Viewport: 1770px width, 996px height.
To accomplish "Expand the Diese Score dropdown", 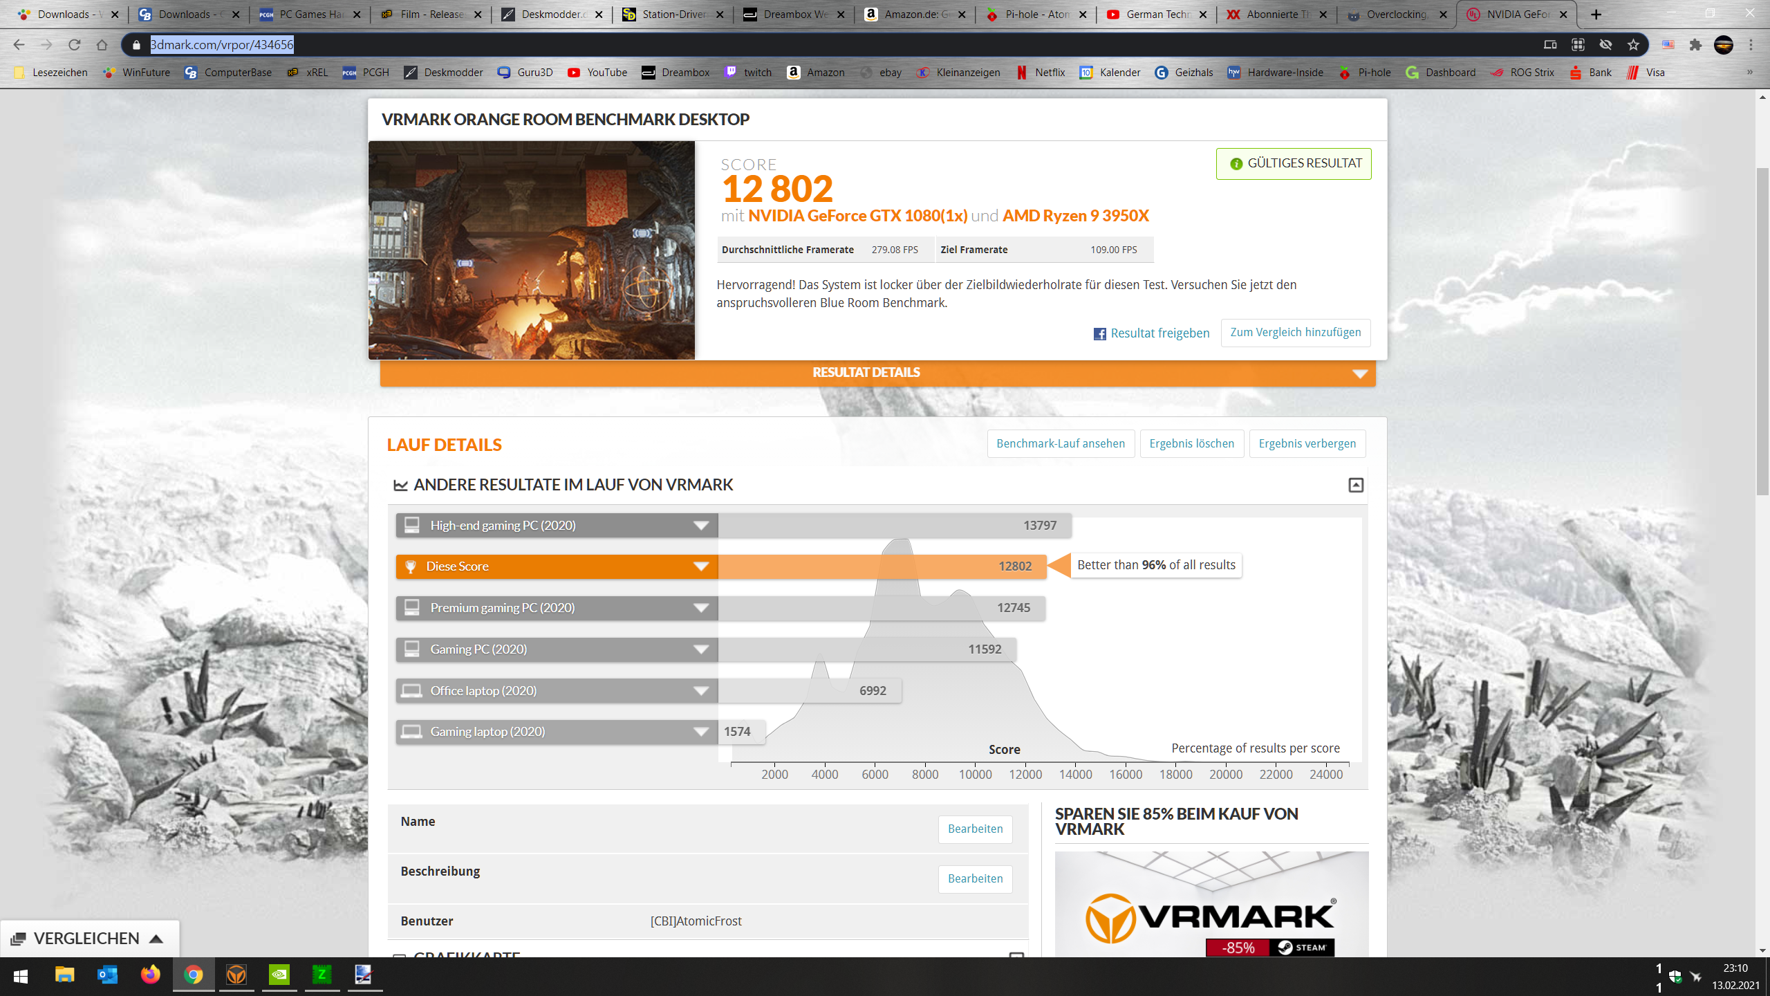I will pos(701,566).
